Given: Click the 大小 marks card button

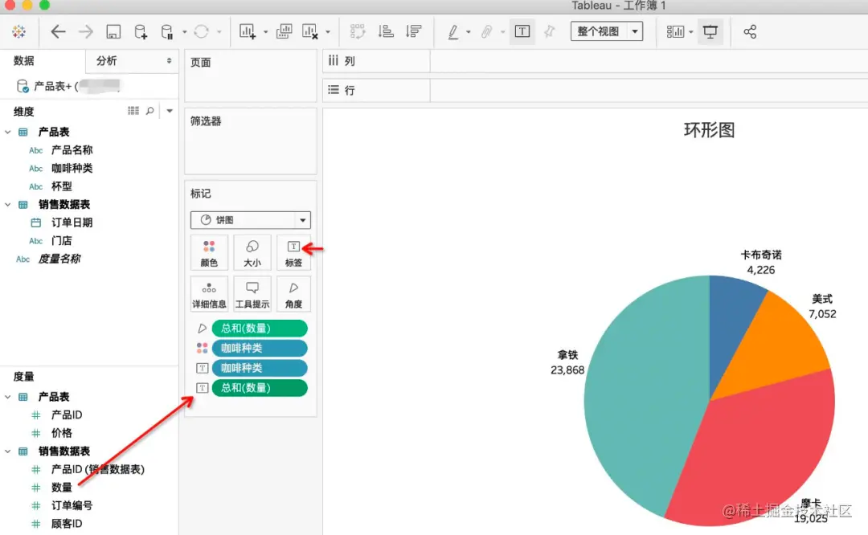Looking at the screenshot, I should pyautogui.click(x=252, y=253).
